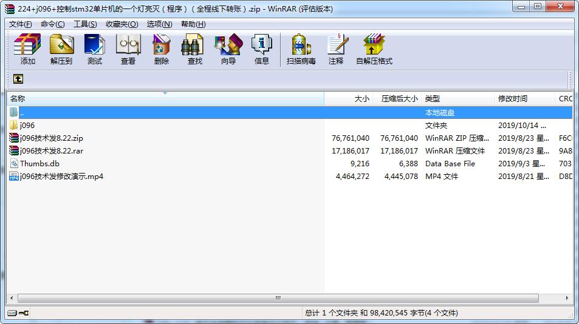Select file name j096技术发8.22.zip
The width and height of the screenshot is (579, 324).
[52, 138]
